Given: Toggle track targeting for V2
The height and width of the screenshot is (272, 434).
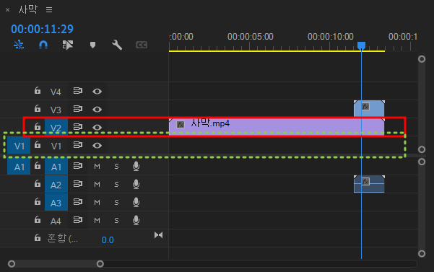Looking at the screenshot, I should click(x=56, y=128).
